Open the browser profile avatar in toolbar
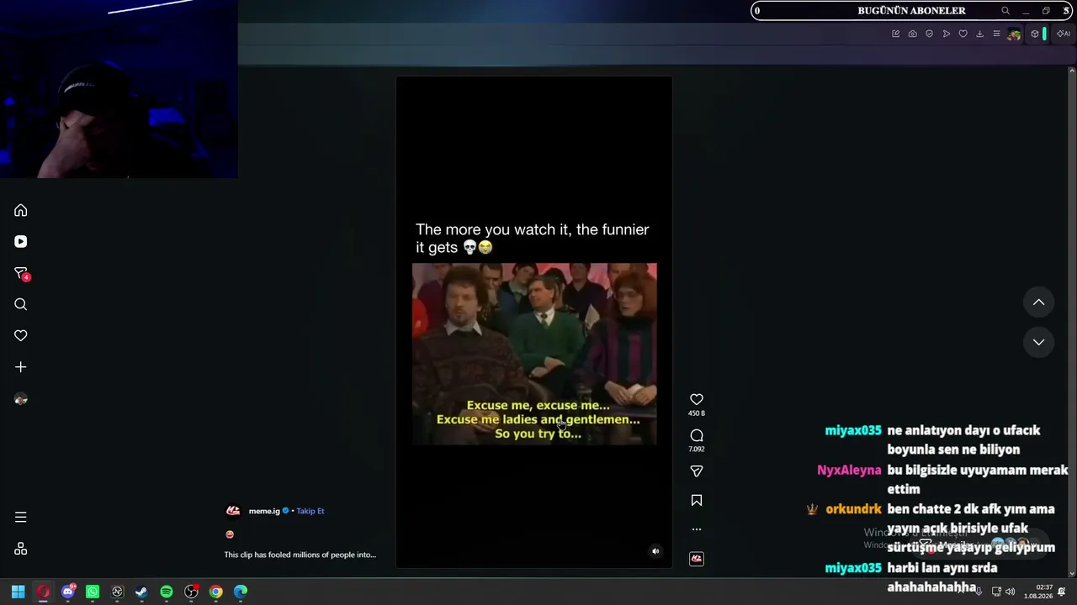 click(x=1014, y=34)
